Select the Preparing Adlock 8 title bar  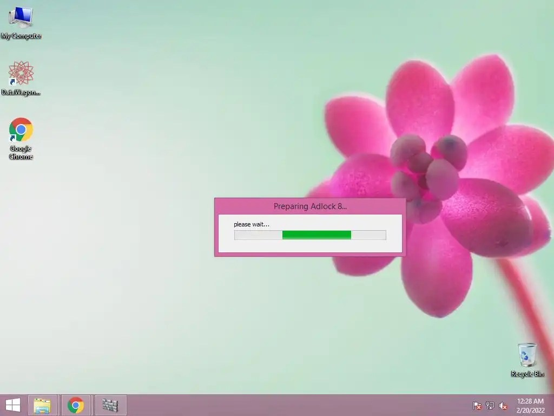310,206
